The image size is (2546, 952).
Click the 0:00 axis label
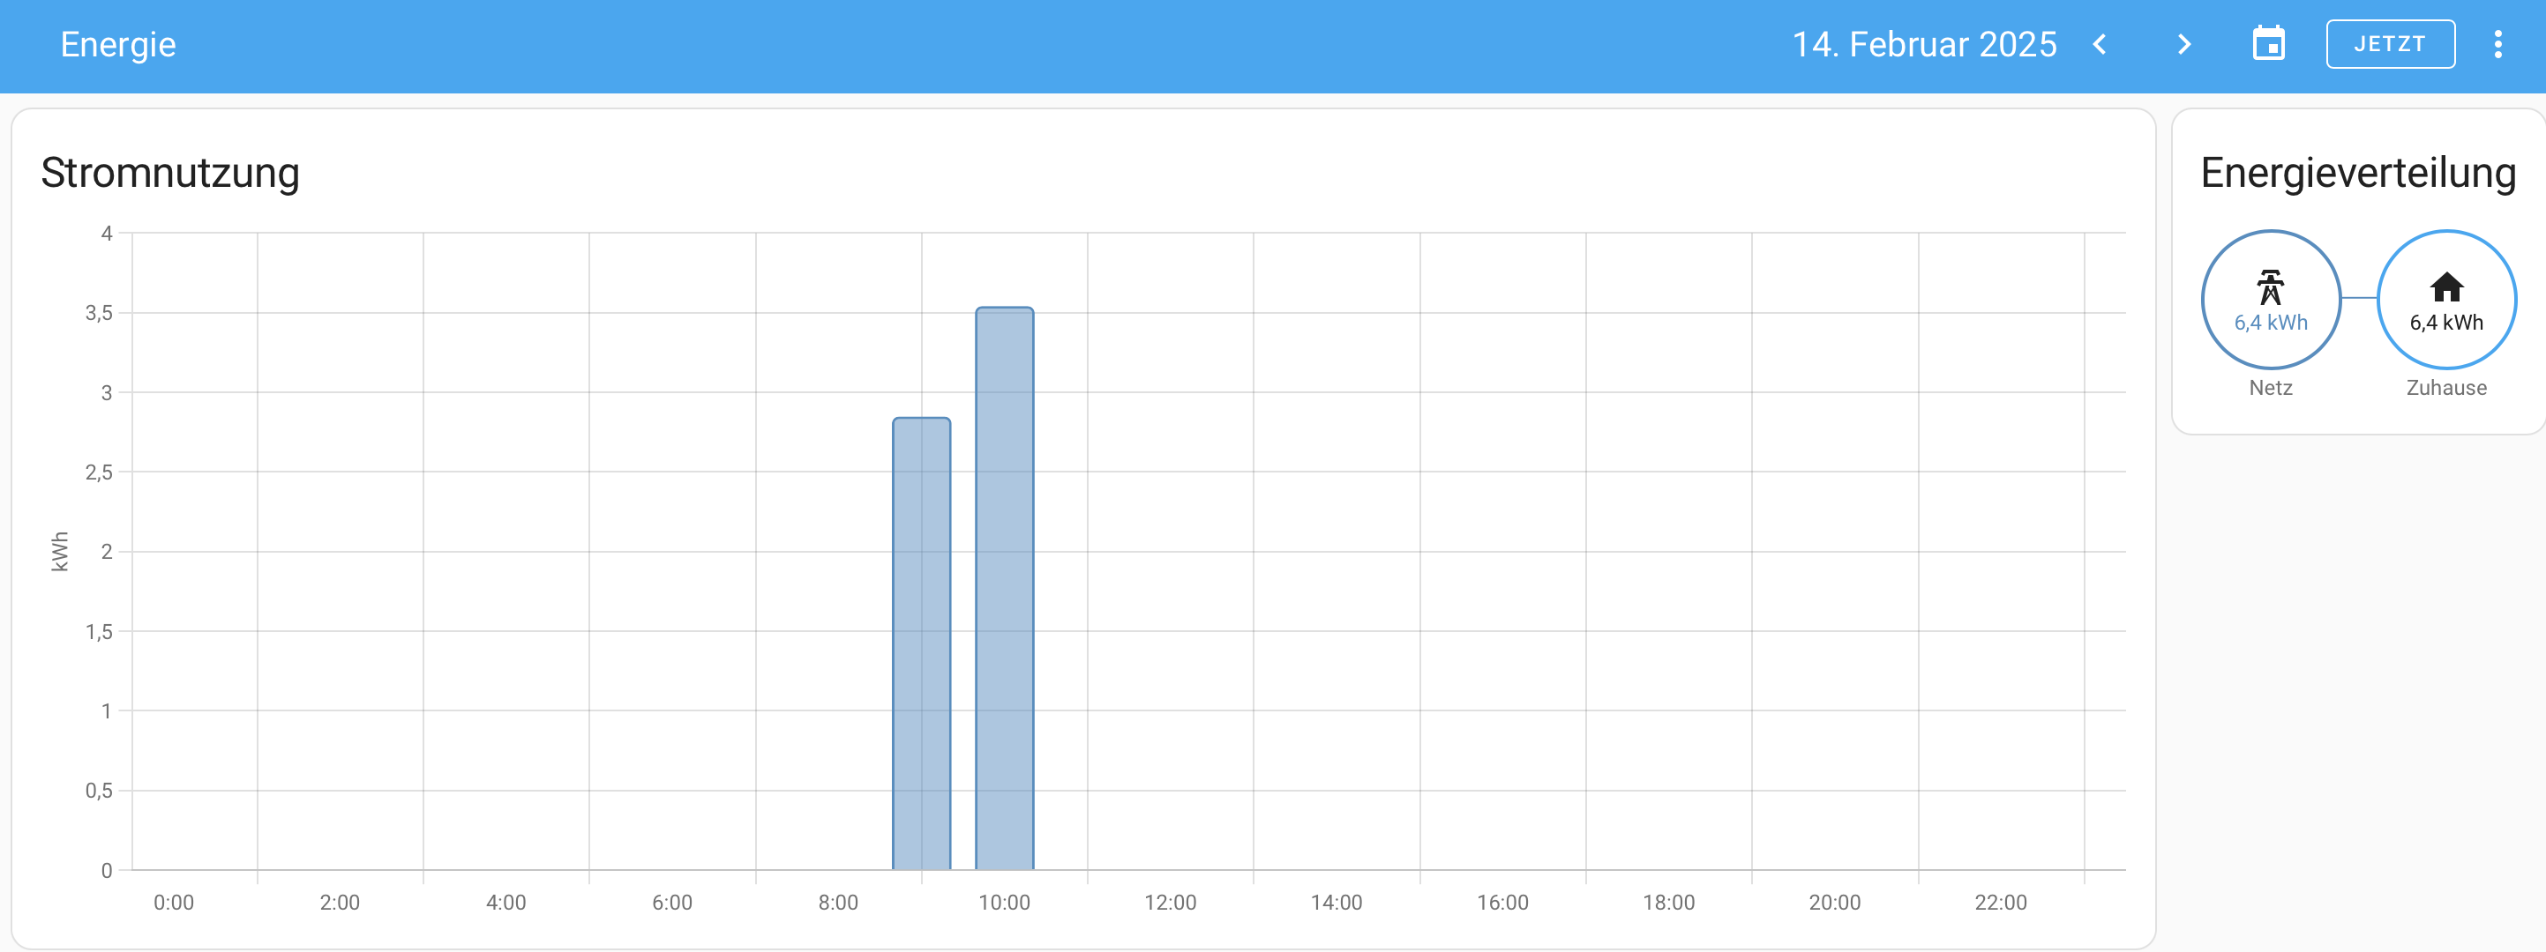coord(174,903)
